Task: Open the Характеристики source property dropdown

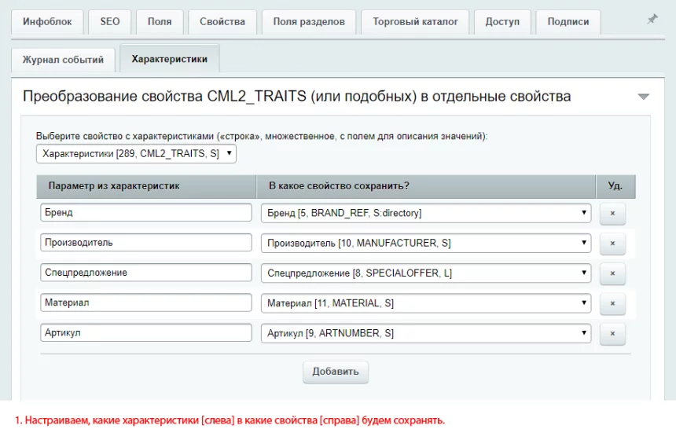Action: point(136,154)
